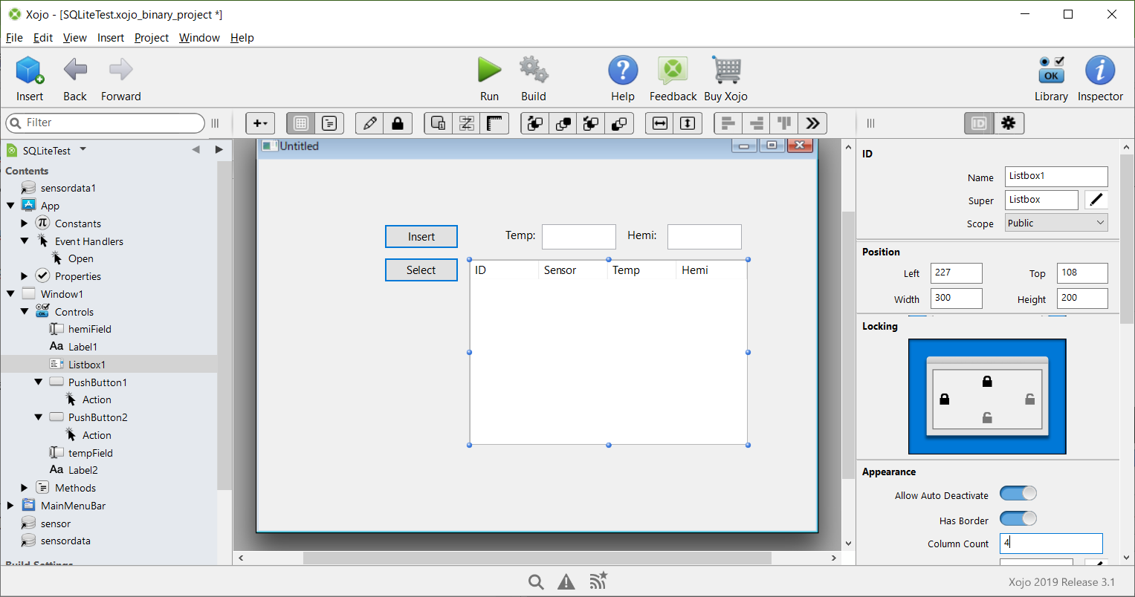Click the fill height vertical arrows icon
The width and height of the screenshot is (1135, 597).
coord(688,123)
